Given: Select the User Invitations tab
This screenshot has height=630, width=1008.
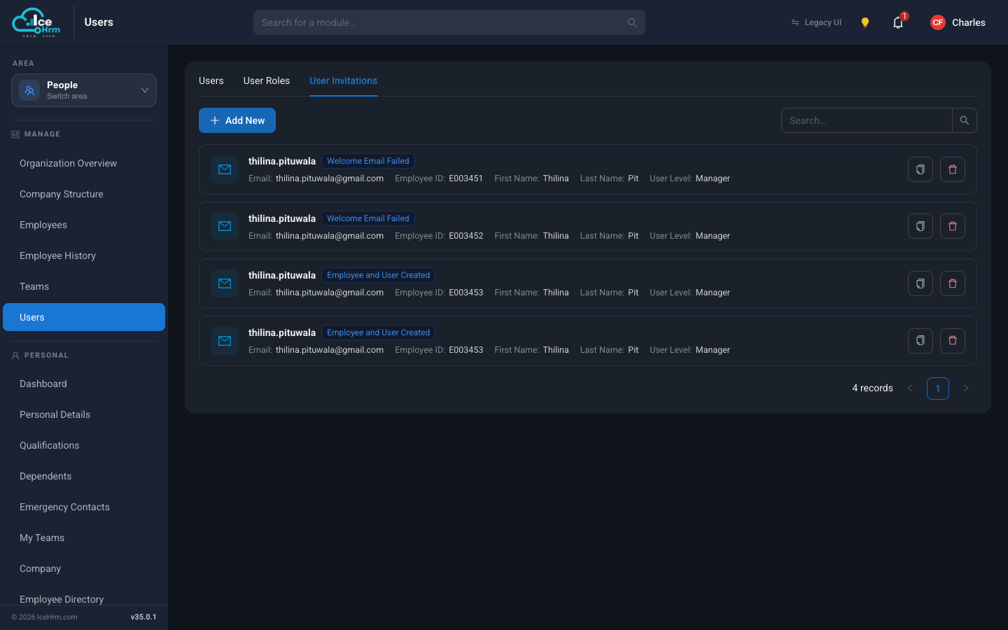Looking at the screenshot, I should click(344, 80).
